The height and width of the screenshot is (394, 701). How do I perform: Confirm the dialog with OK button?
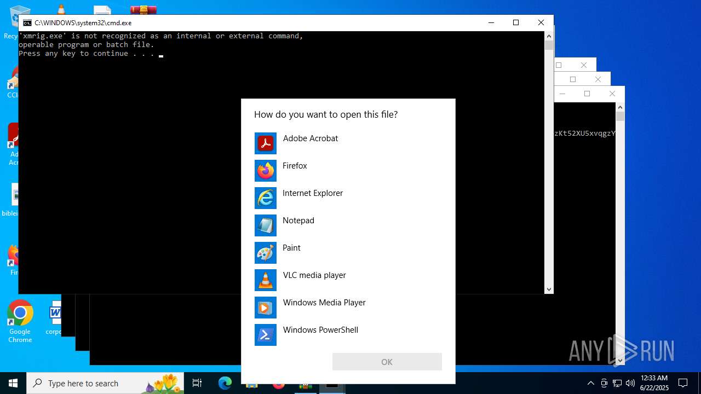pyautogui.click(x=387, y=362)
